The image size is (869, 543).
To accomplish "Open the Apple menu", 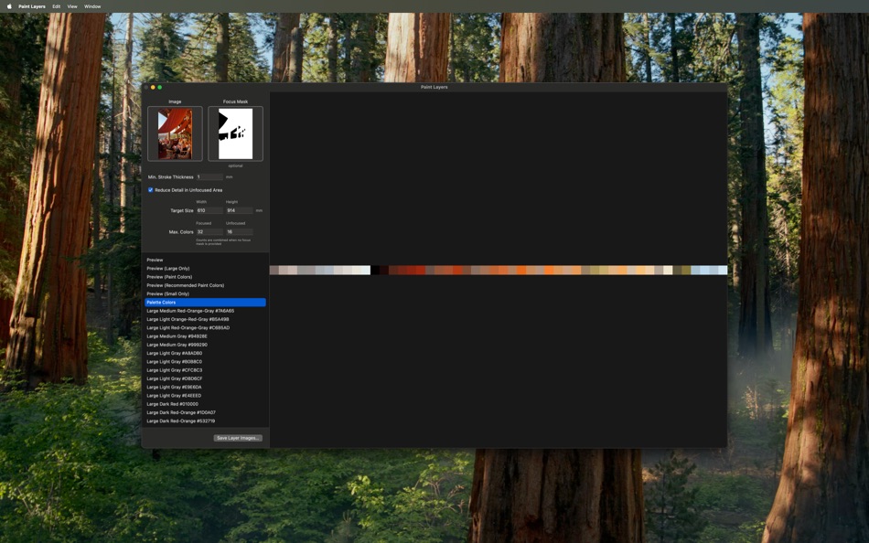I will tap(9, 6).
